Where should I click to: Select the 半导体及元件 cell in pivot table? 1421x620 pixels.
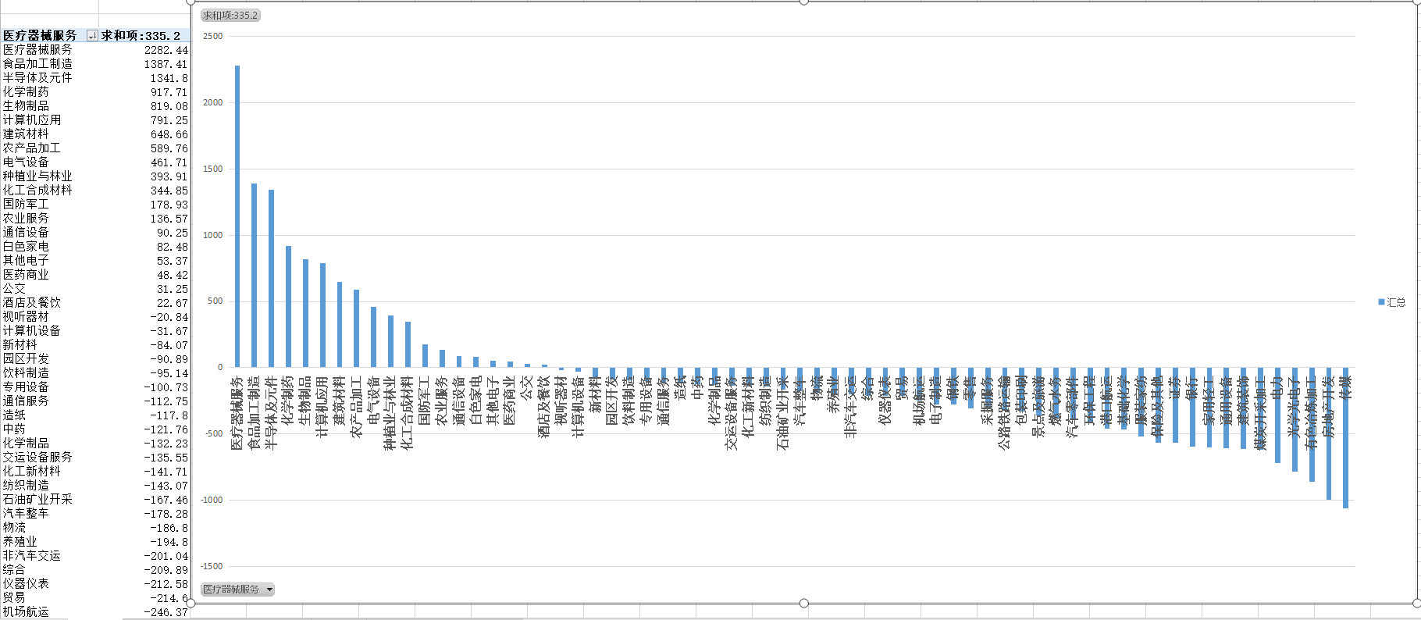click(37, 78)
